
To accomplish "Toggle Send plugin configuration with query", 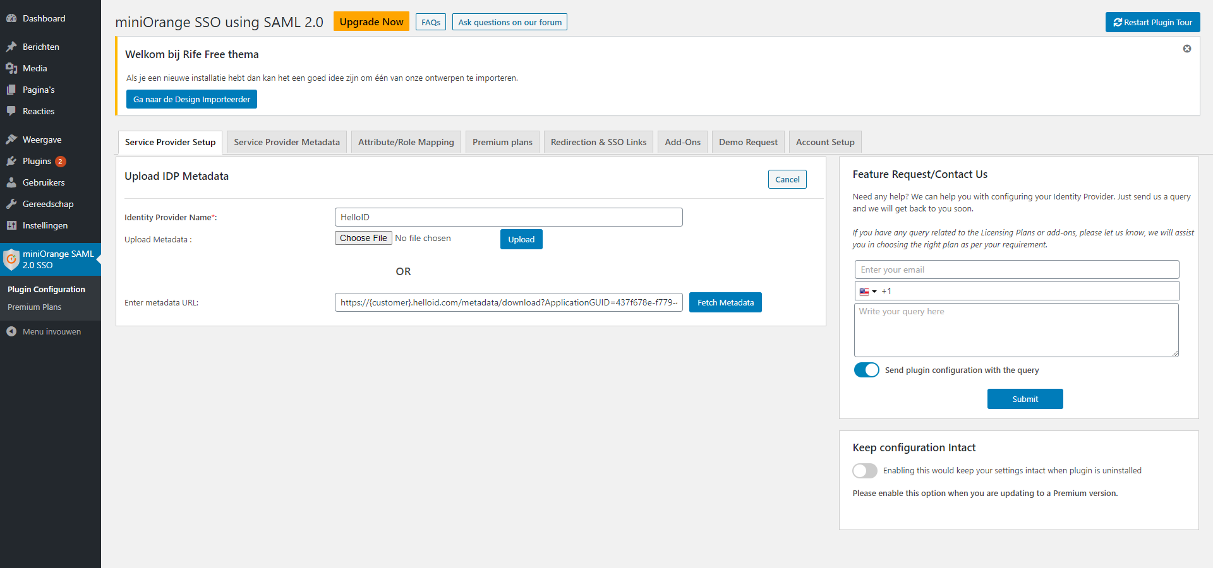I will pyautogui.click(x=866, y=370).
